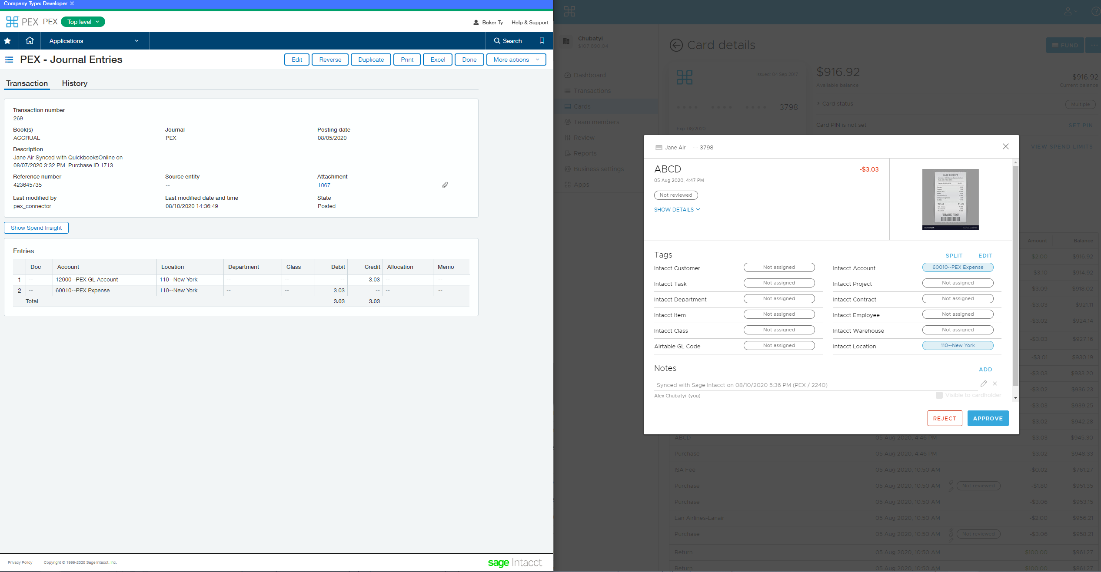Select the Transaction tab
Screen dimensions: 1101x572
(27, 83)
